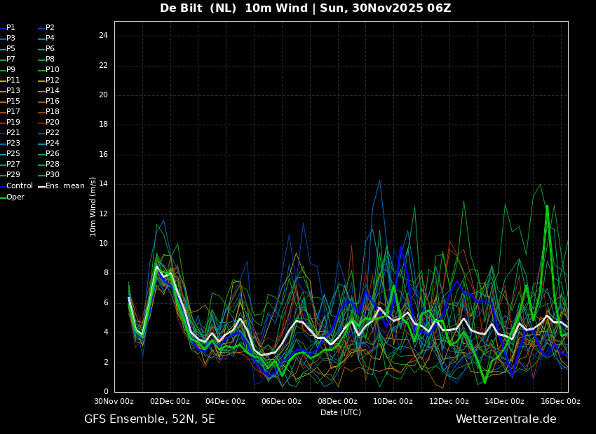Click the Wetterzentrale.de text
Screen dimensions: 596x434
(x=506, y=419)
